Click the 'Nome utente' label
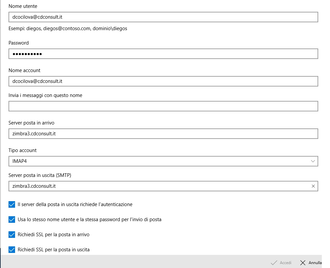The width and height of the screenshot is (330, 268). tap(23, 6)
